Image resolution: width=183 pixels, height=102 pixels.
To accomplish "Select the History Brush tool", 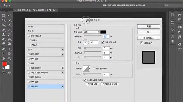I will [9, 35].
